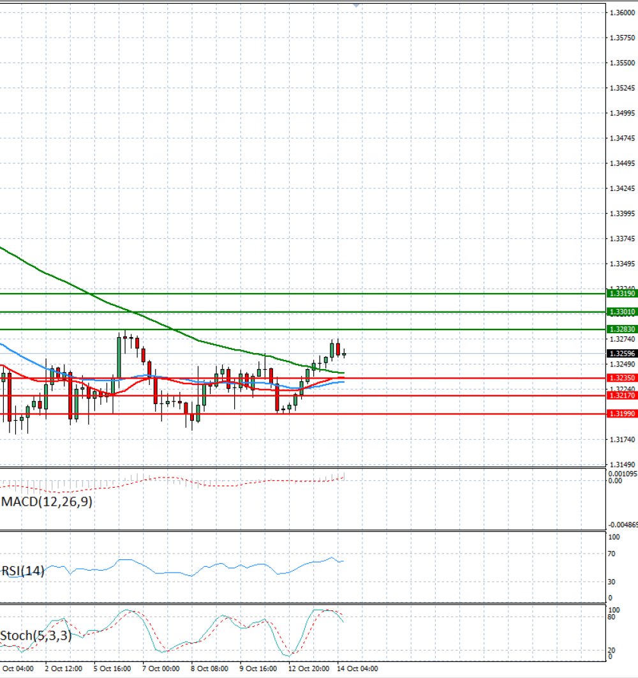Click the 1.36000 price scale value
Image resolution: width=638 pixels, height=678 pixels.
623,13
